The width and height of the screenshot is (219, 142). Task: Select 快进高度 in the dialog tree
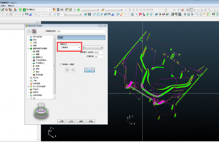[36, 84]
